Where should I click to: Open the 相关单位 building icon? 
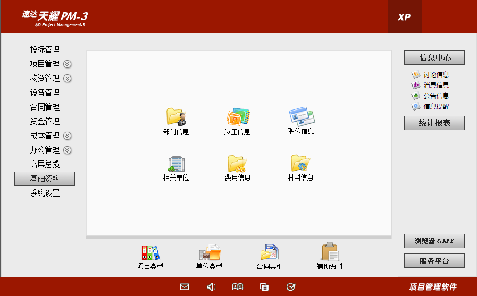[176, 163]
